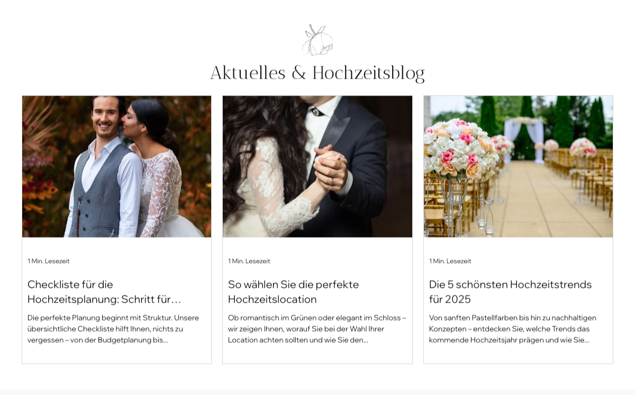Click the groom's black bow tie
The height and width of the screenshot is (395, 635).
(317, 111)
